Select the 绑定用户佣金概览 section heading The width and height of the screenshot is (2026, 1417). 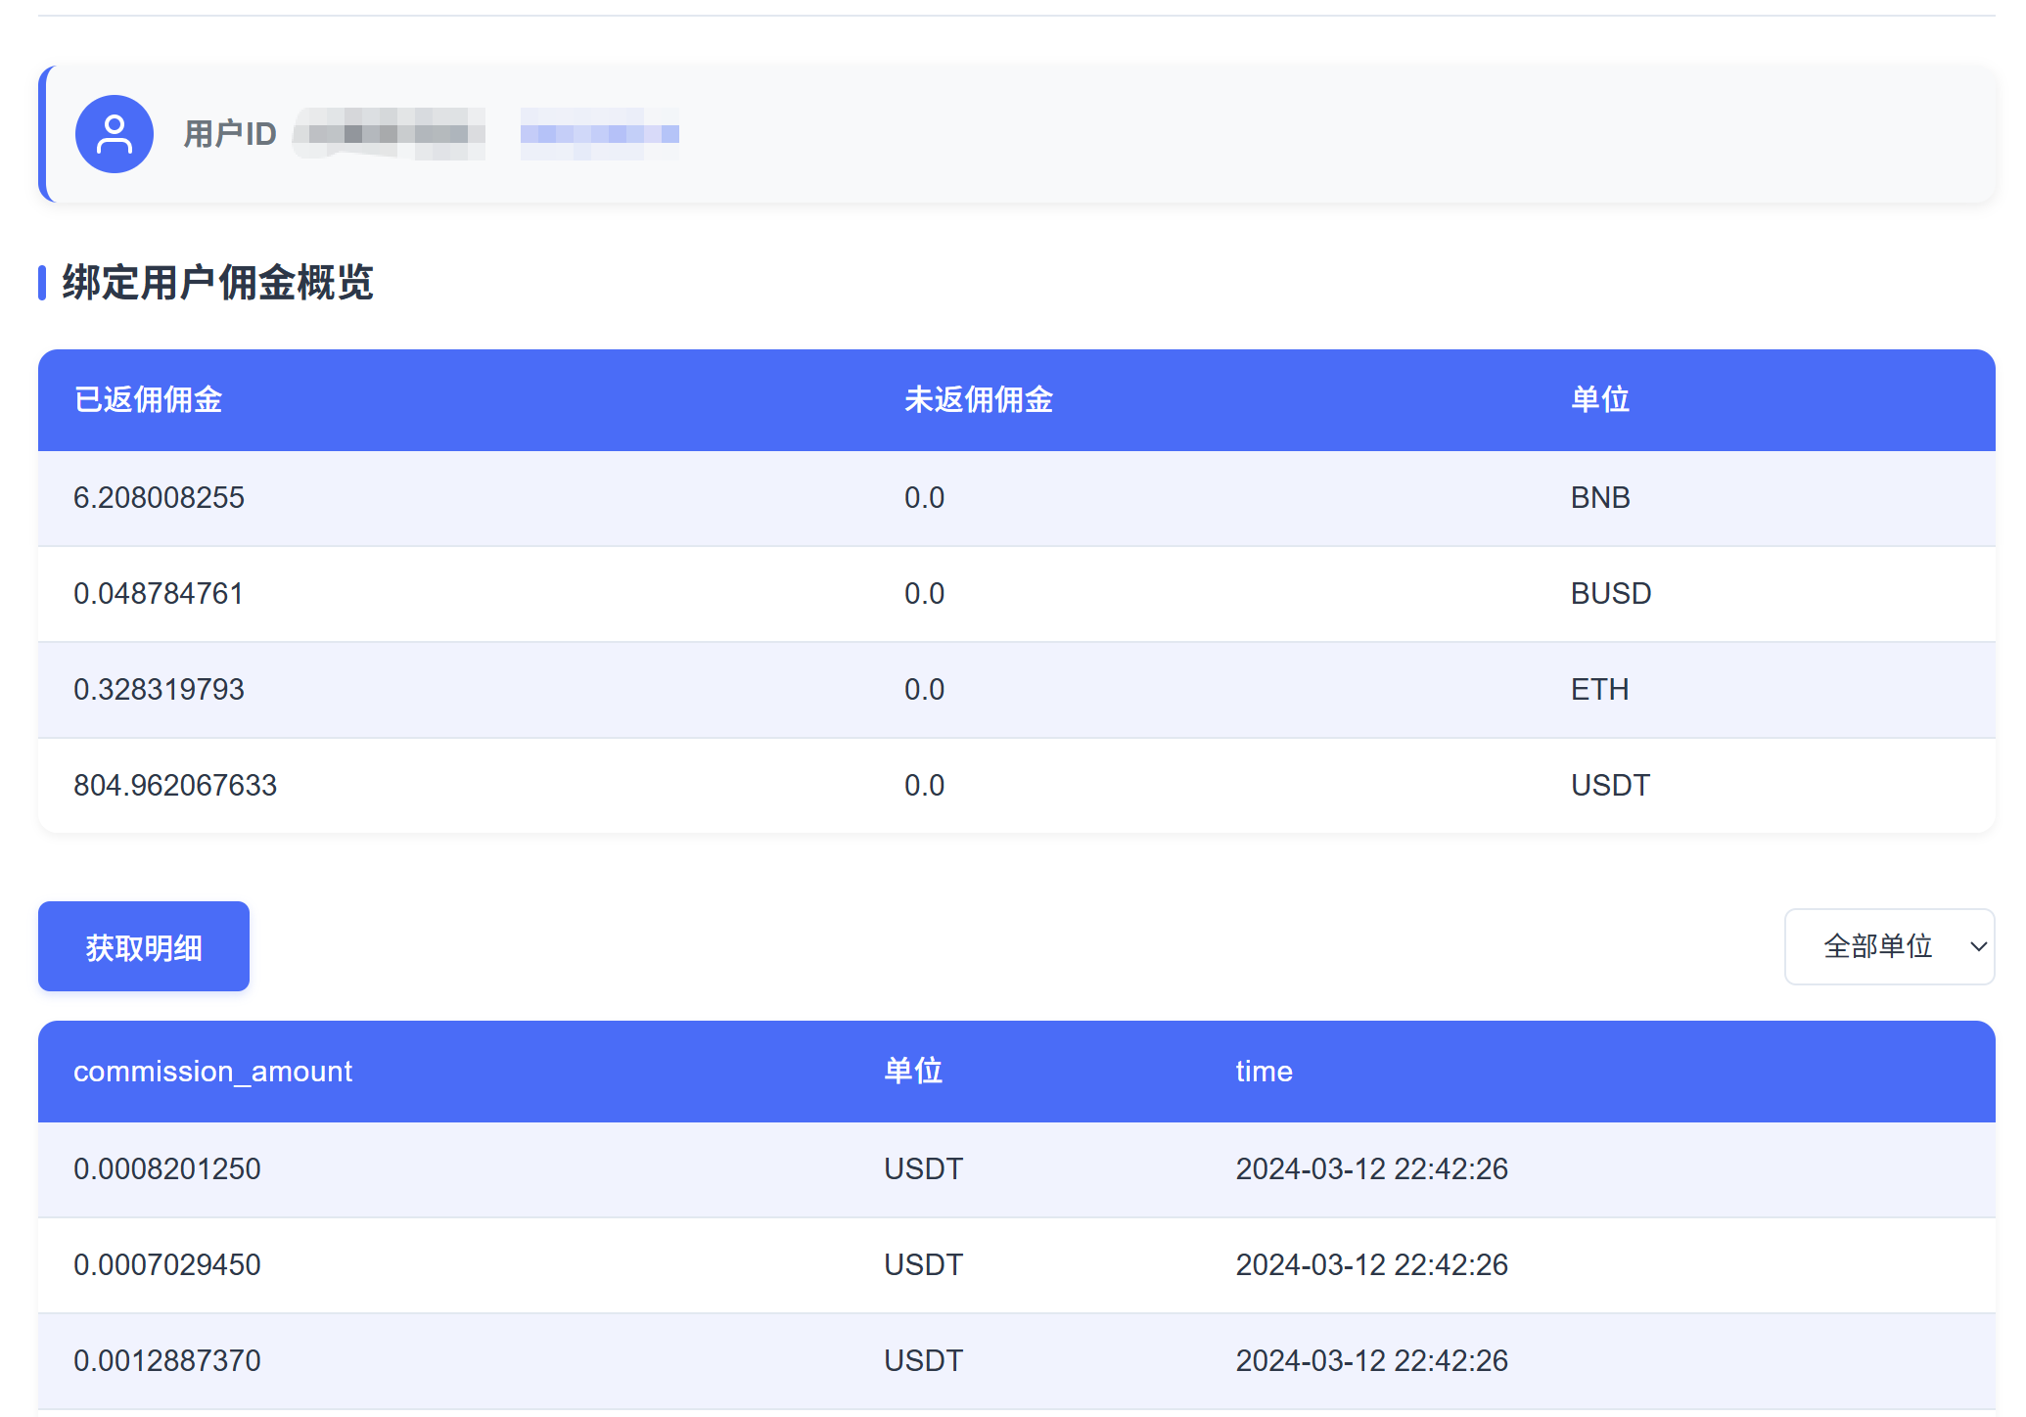pyautogui.click(x=217, y=284)
